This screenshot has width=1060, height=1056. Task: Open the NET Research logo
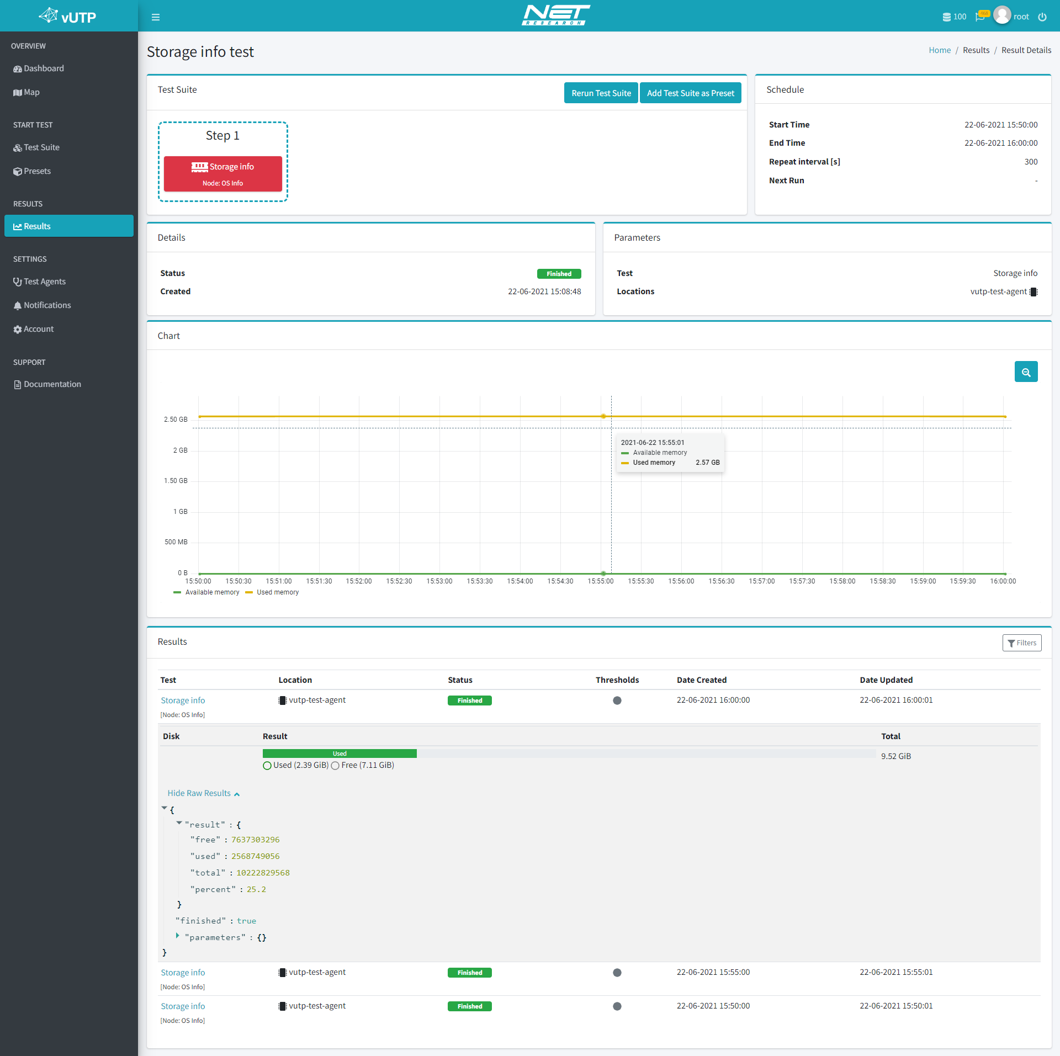pyautogui.click(x=556, y=15)
